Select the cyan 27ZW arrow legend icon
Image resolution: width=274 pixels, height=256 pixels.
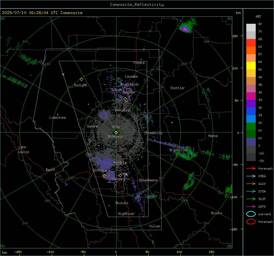251,191
